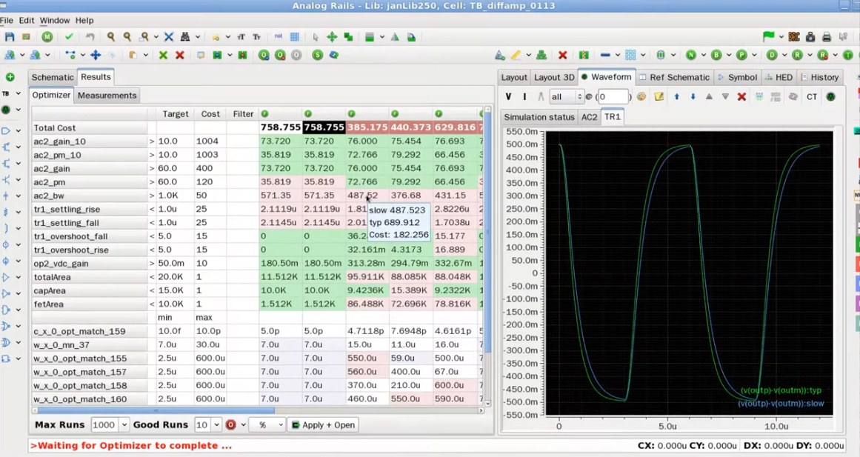Open the Max Runs dropdown
Image resolution: width=860 pixels, height=457 pixels.
(x=123, y=425)
